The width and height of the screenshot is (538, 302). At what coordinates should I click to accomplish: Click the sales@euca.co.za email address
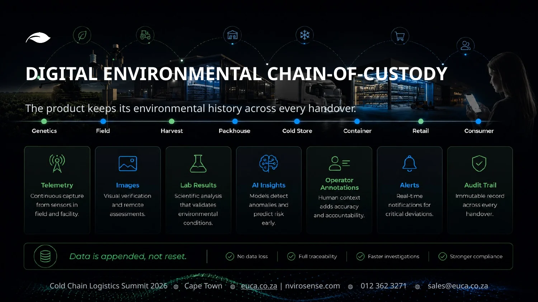458,286
